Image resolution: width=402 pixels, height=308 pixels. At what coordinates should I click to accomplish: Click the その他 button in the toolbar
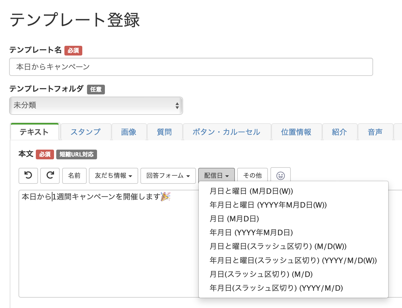[252, 176]
